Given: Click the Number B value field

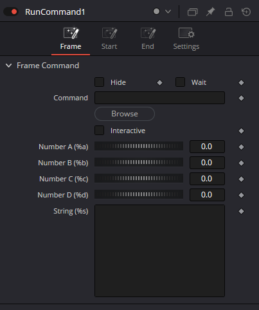Looking at the screenshot, I should click(207, 163).
